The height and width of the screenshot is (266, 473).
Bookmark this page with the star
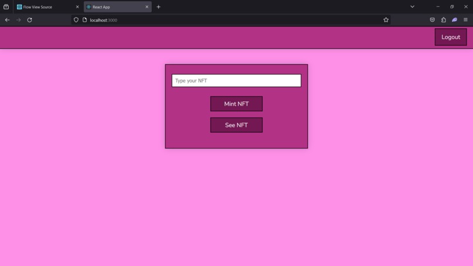386,20
